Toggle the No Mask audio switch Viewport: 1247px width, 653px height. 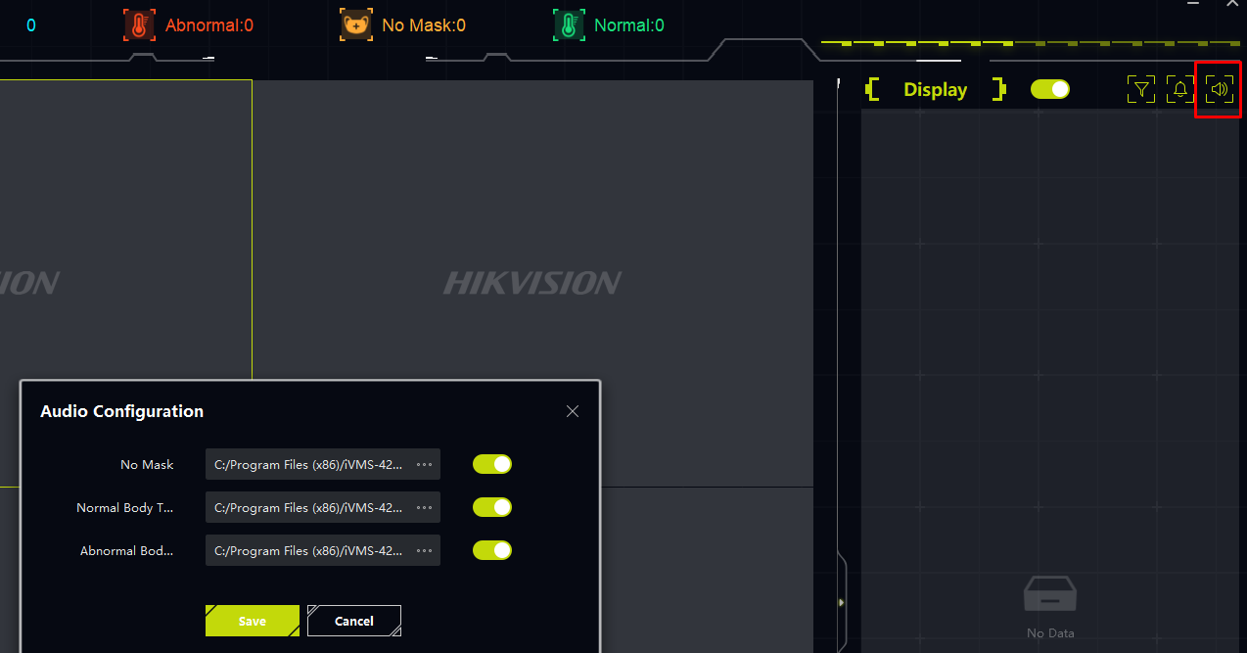click(492, 464)
